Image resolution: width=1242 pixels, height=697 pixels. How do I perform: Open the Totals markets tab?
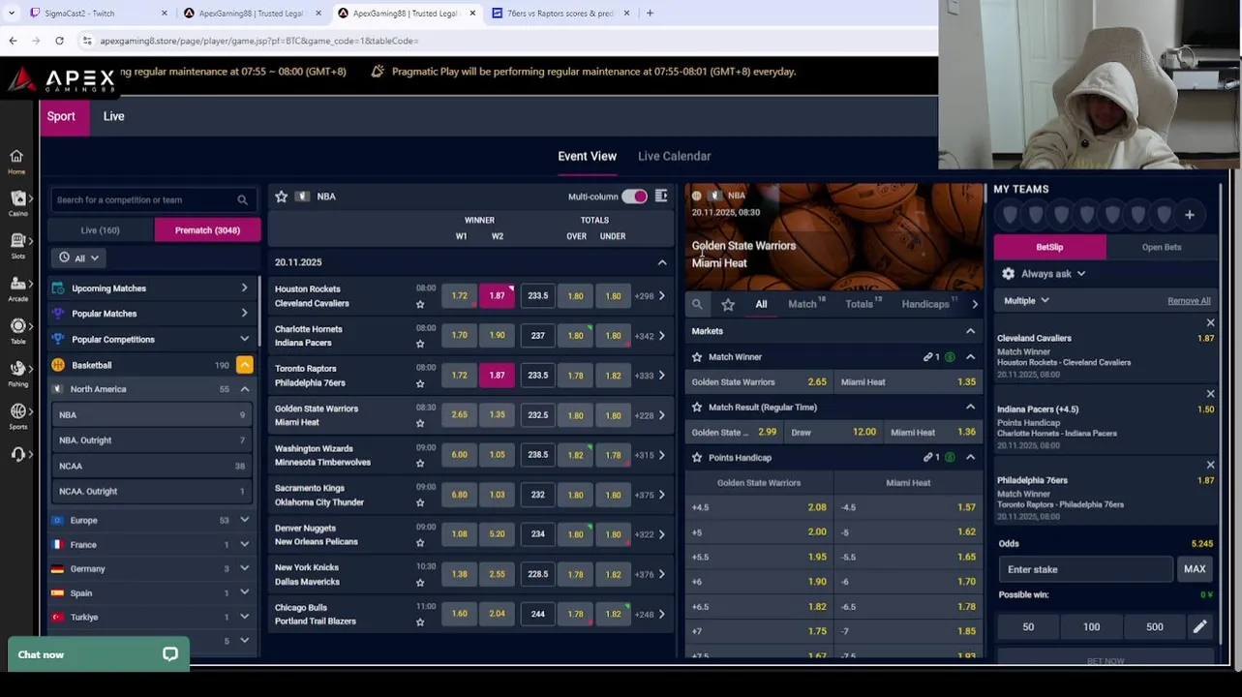coord(862,305)
